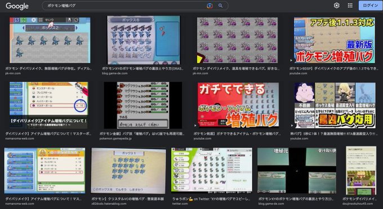The height and width of the screenshot is (209, 383).
Task: Click title ポケモンBDSP】ダイパリメイクのアプデ後
Action: click(334, 69)
